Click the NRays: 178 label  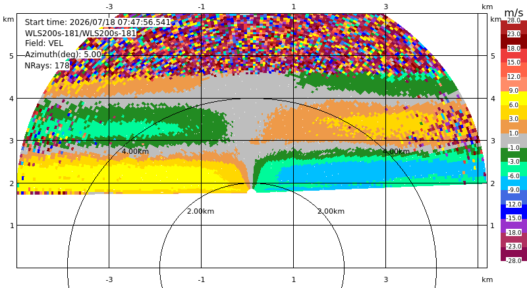tap(47, 66)
